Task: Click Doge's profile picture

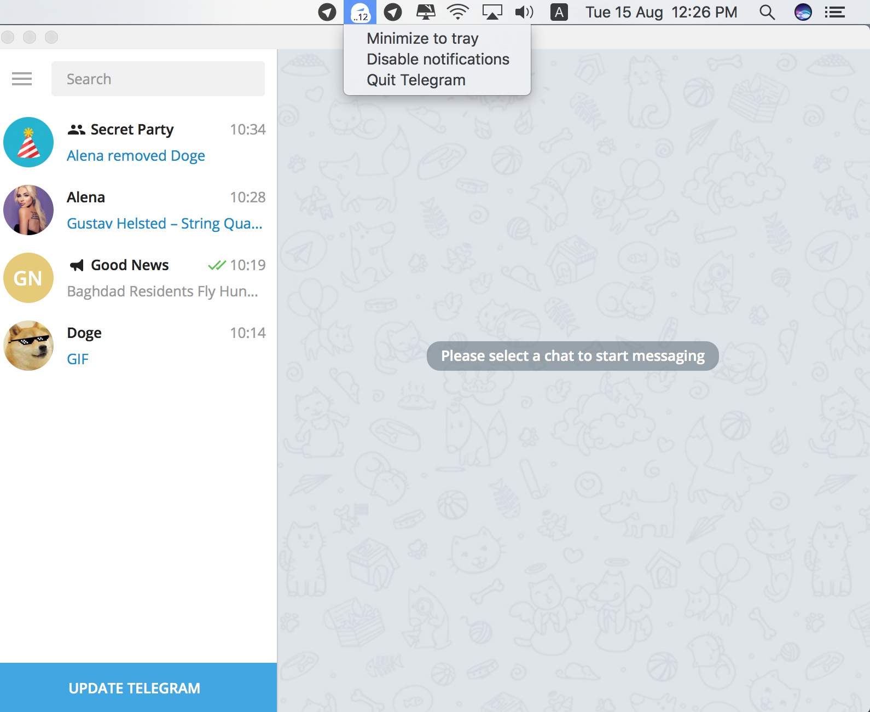Action: 28,346
